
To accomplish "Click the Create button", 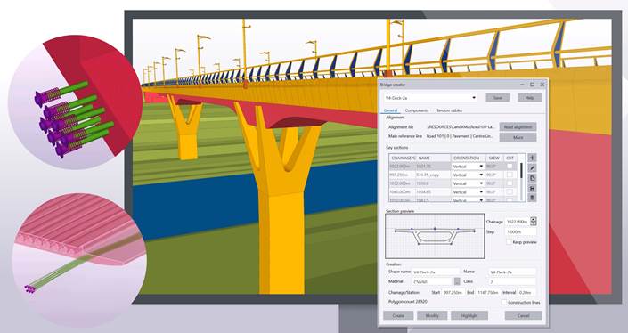I will 398,315.
